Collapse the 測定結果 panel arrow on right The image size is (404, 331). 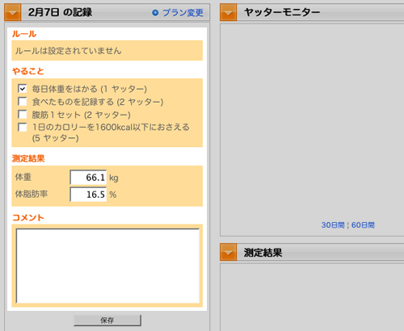229,252
